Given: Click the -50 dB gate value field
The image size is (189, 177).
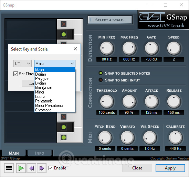Looking at the screenshot, I should [151, 59].
